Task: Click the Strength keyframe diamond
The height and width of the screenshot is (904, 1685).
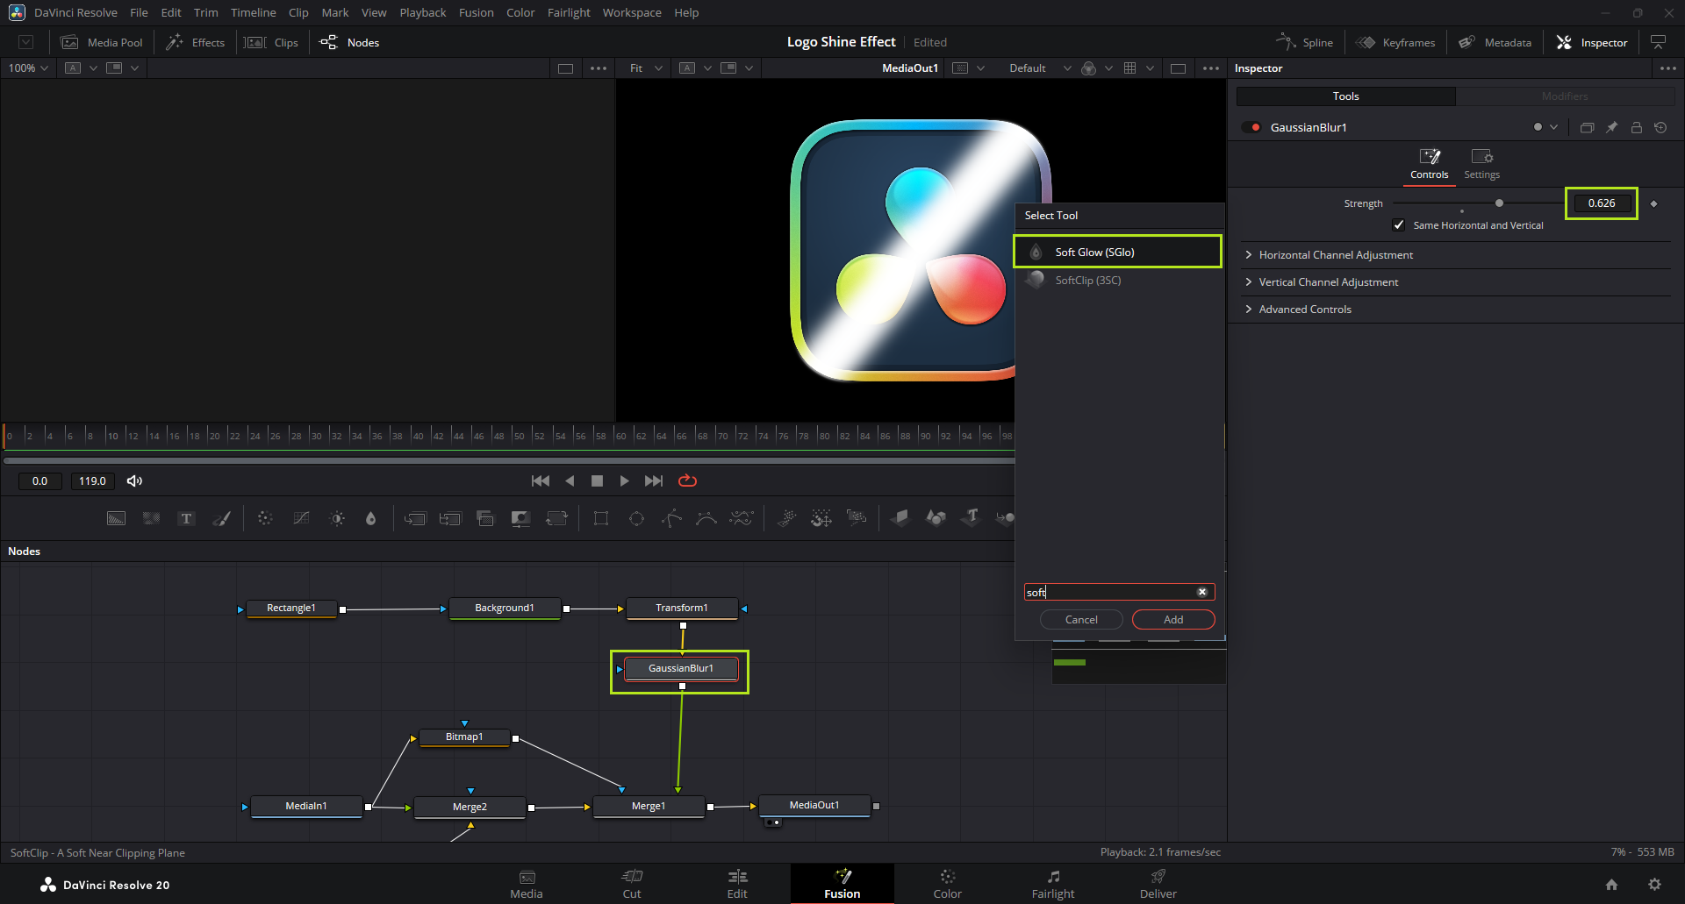Action: pyautogui.click(x=1653, y=203)
